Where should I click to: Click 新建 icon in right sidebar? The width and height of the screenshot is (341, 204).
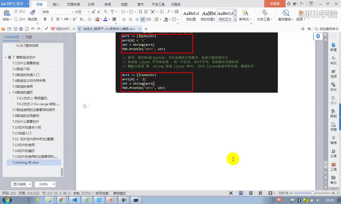(x=334, y=47)
